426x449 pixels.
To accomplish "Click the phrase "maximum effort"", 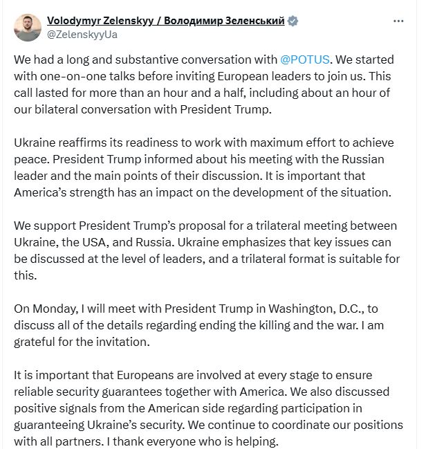I will tap(277, 143).
